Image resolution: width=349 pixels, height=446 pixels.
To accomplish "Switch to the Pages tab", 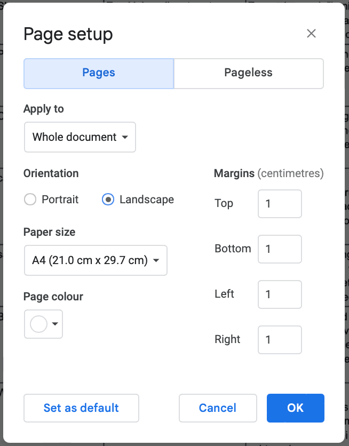I will [99, 73].
